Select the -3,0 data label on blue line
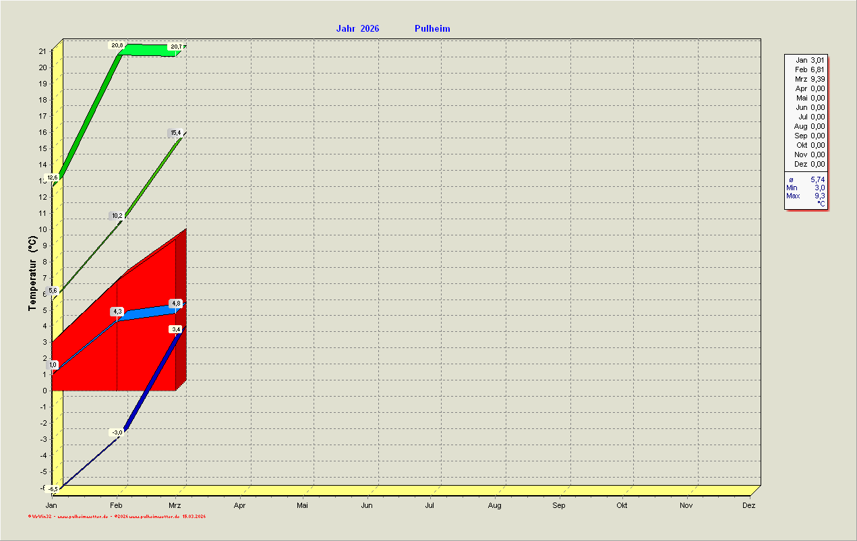Screen dimensions: 857x541 (x=117, y=432)
